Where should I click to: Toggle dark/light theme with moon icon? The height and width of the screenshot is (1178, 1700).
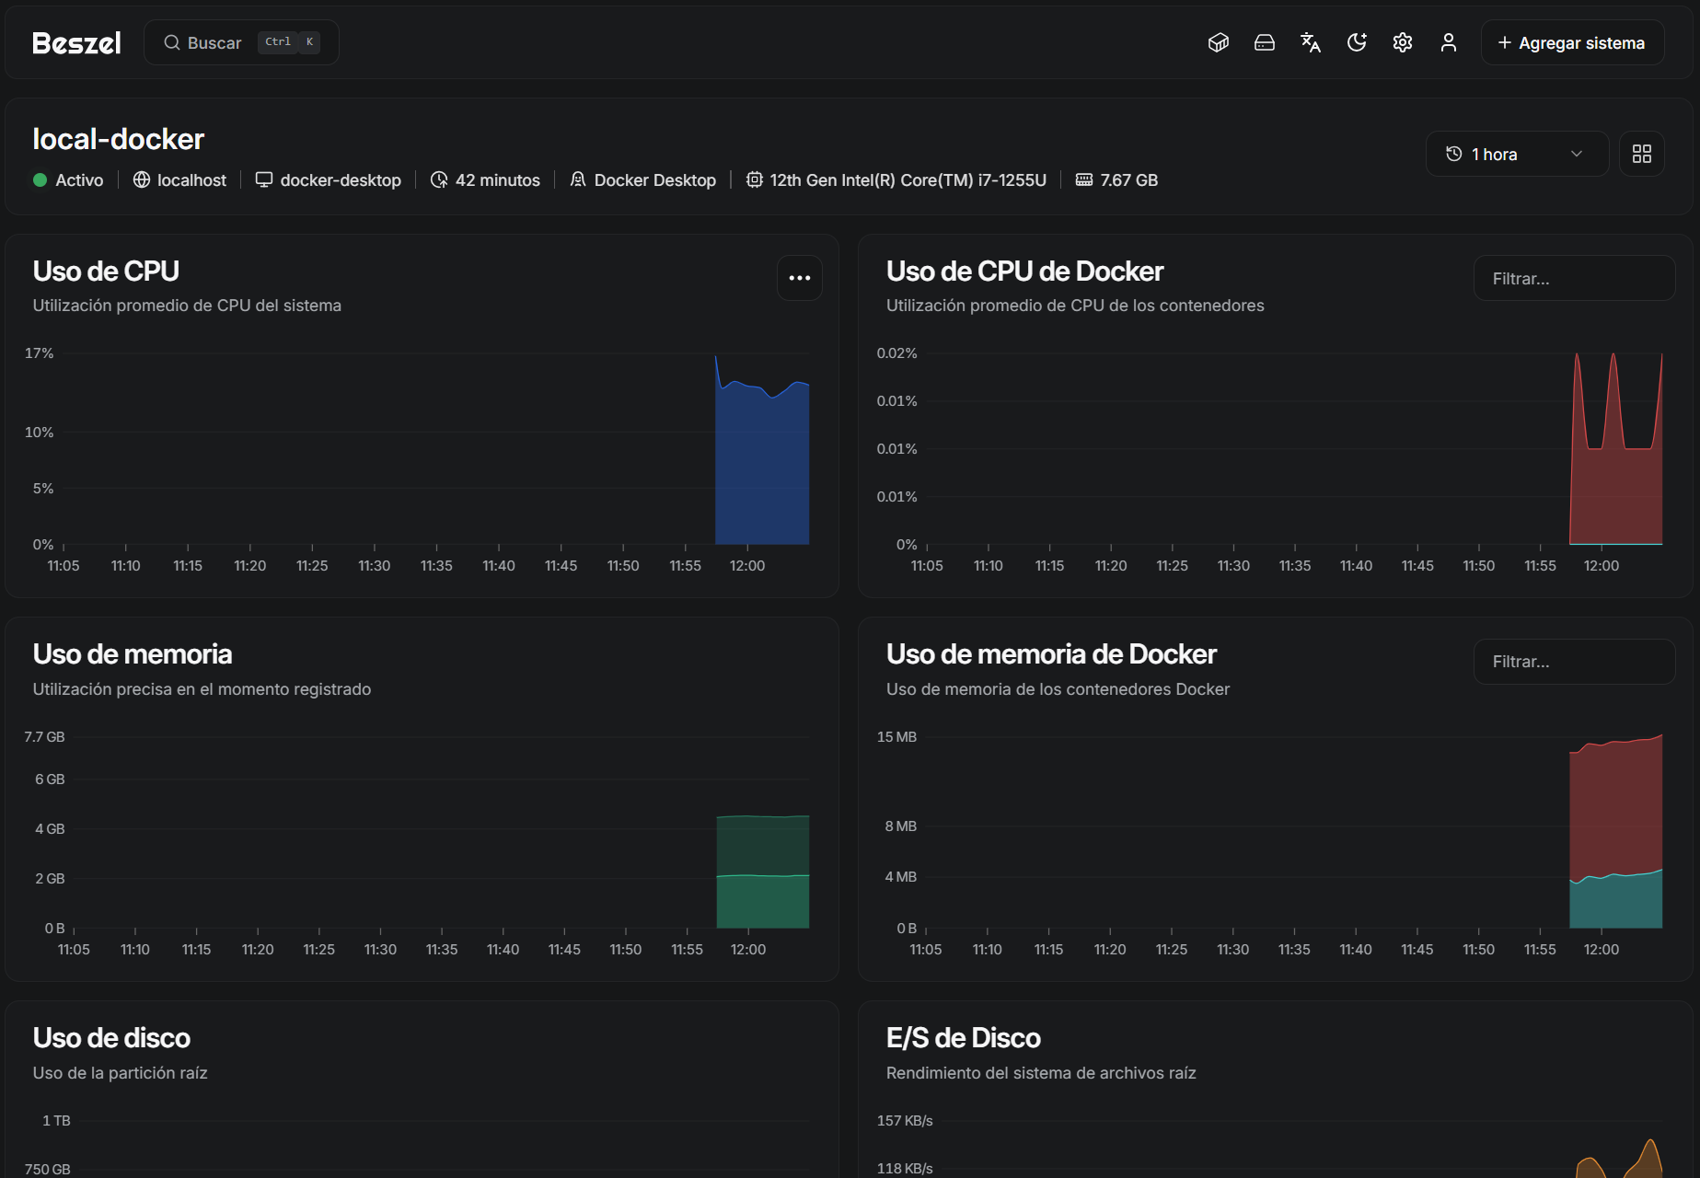click(1356, 42)
